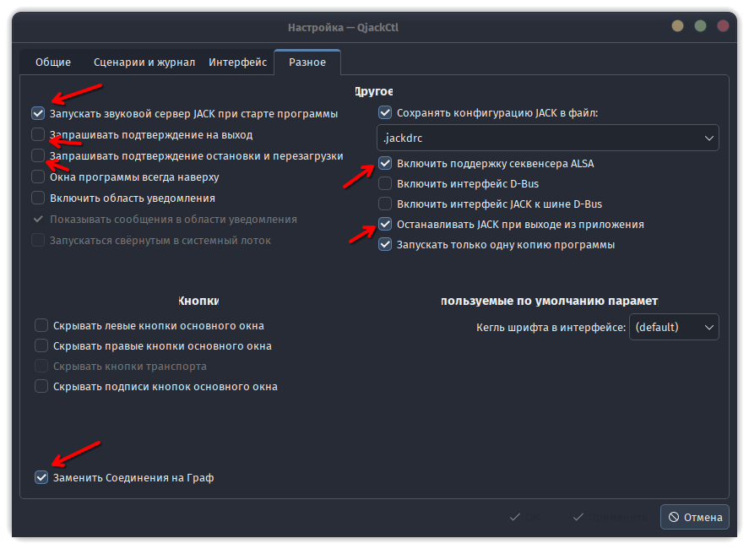Disable single instance program launch

[385, 243]
